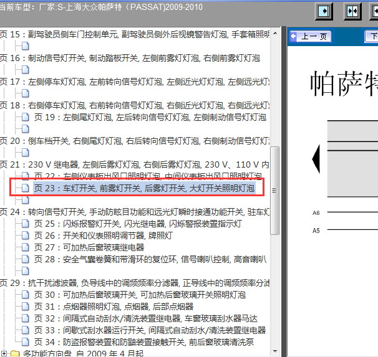This screenshot has width=378, height=357.
Task: Select 页 28 安全气囊卷簧 page
Action: point(150,259)
